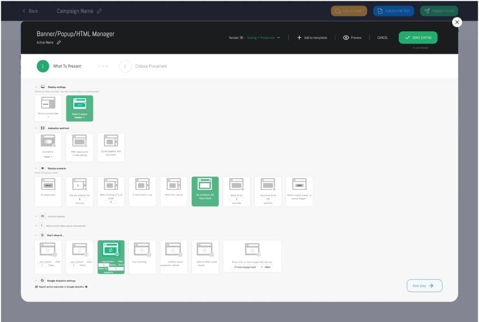Screen dimensions: 479x322
Task: Select the "On page enter" display scenario
Action: click(x=48, y=191)
